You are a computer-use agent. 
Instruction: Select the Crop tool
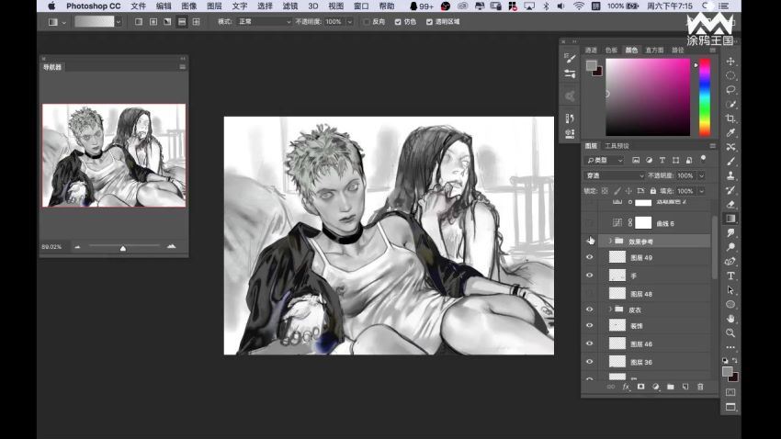coord(730,118)
